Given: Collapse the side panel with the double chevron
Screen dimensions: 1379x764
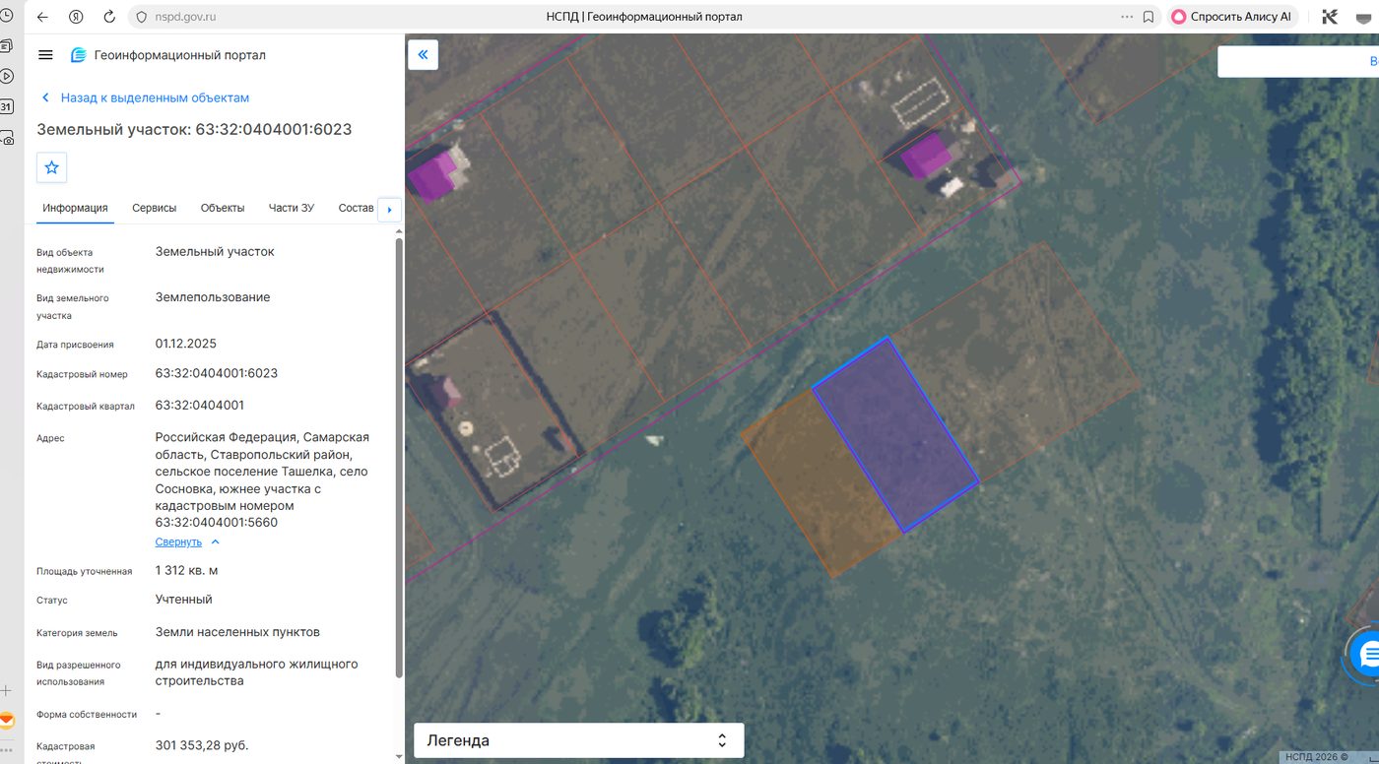Looking at the screenshot, I should pyautogui.click(x=423, y=55).
